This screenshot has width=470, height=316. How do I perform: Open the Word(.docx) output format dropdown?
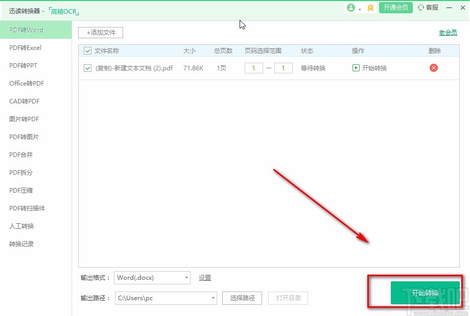[x=152, y=278]
